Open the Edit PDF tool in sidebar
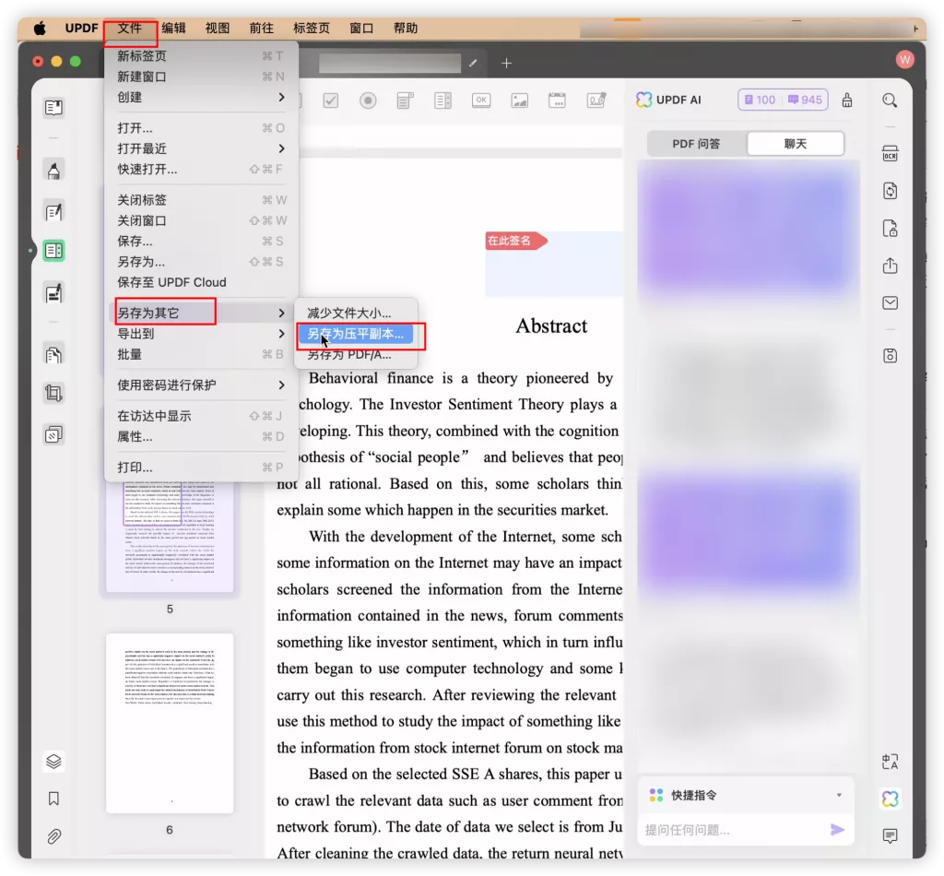This screenshot has width=944, height=876. [x=53, y=212]
